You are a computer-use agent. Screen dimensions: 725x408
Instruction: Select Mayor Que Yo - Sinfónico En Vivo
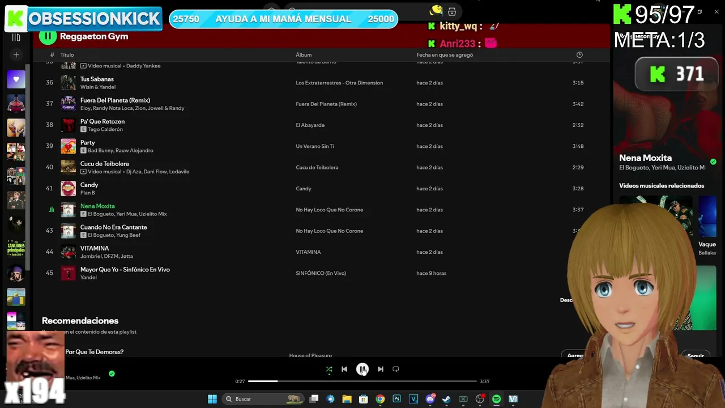click(125, 270)
